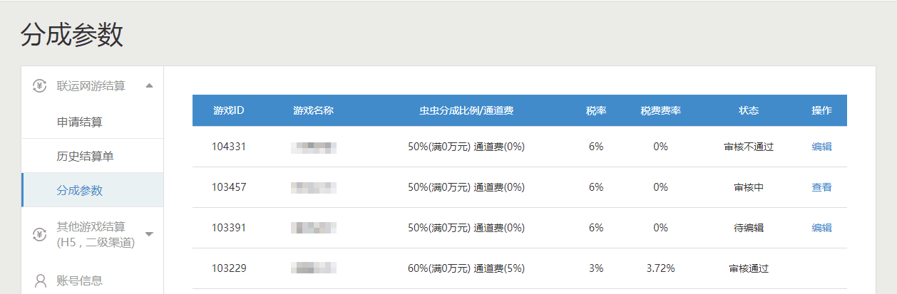Click the 状态 column header
Viewport: 897px width, 294px height.
(x=749, y=110)
